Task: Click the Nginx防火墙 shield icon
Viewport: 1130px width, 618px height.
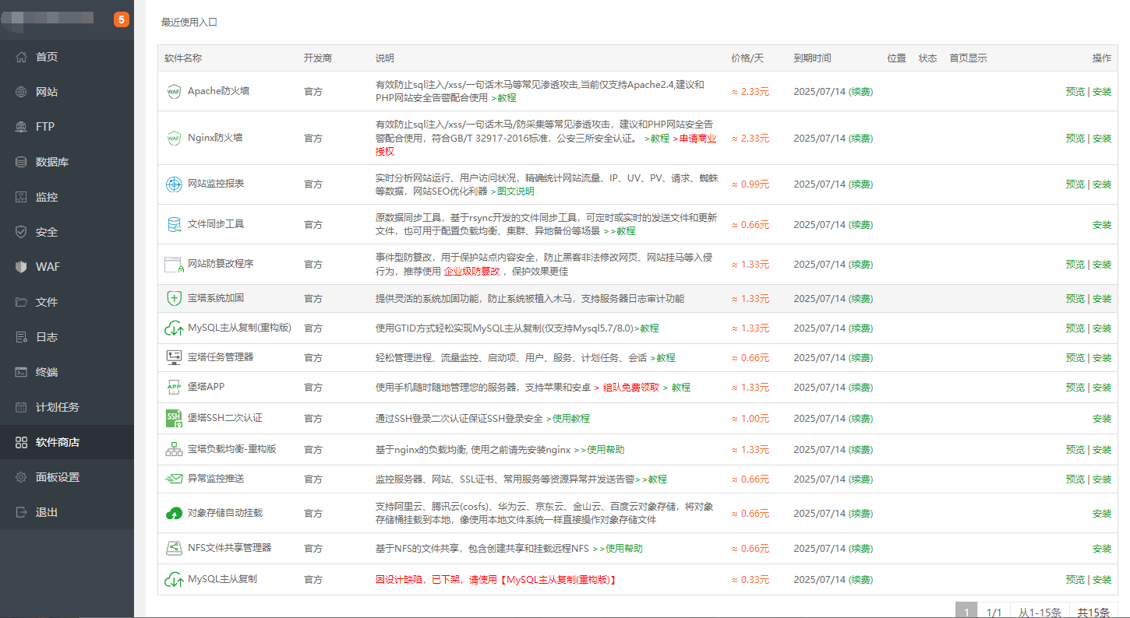Action: (173, 138)
